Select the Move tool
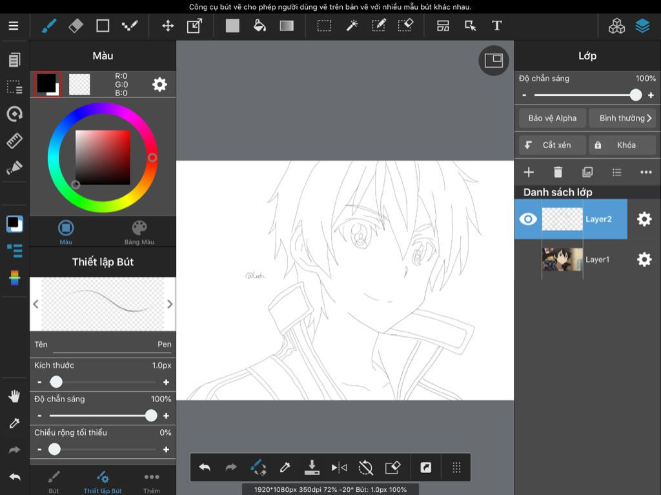Image resolution: width=661 pixels, height=495 pixels. click(168, 26)
